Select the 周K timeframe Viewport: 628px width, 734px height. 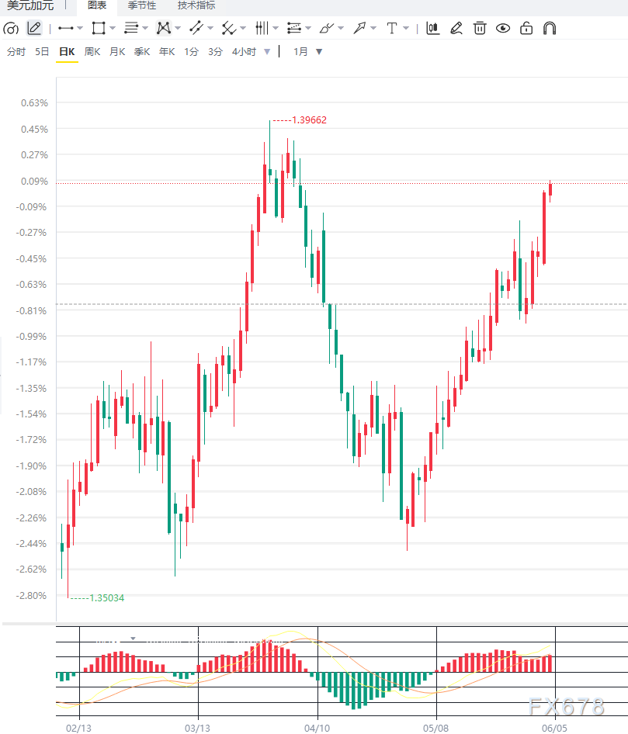click(x=92, y=51)
